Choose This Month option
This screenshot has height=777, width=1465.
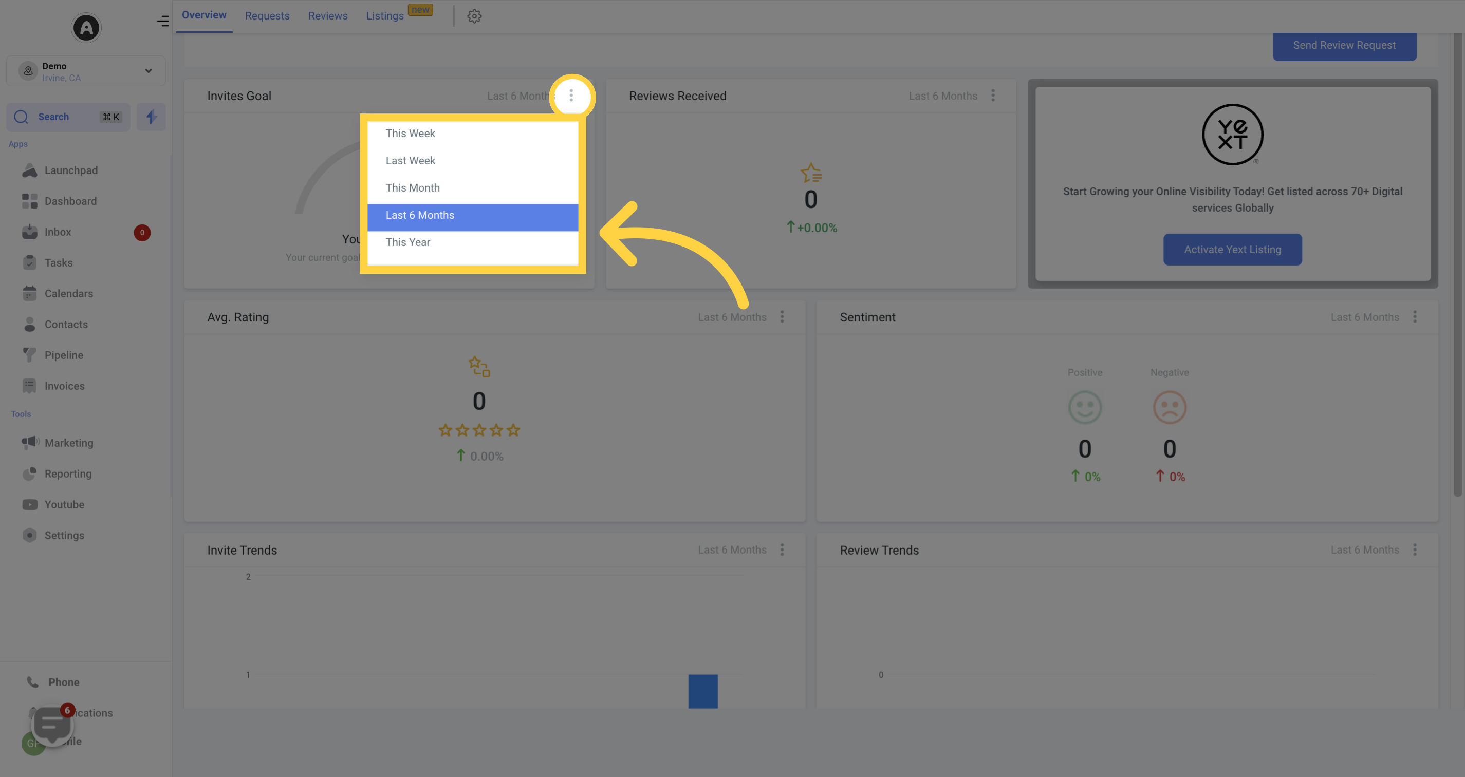(x=473, y=188)
